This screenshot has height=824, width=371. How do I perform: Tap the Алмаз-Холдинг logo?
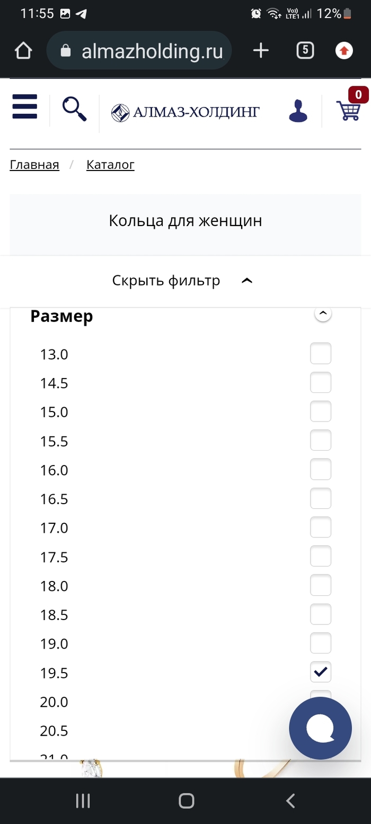(x=185, y=112)
